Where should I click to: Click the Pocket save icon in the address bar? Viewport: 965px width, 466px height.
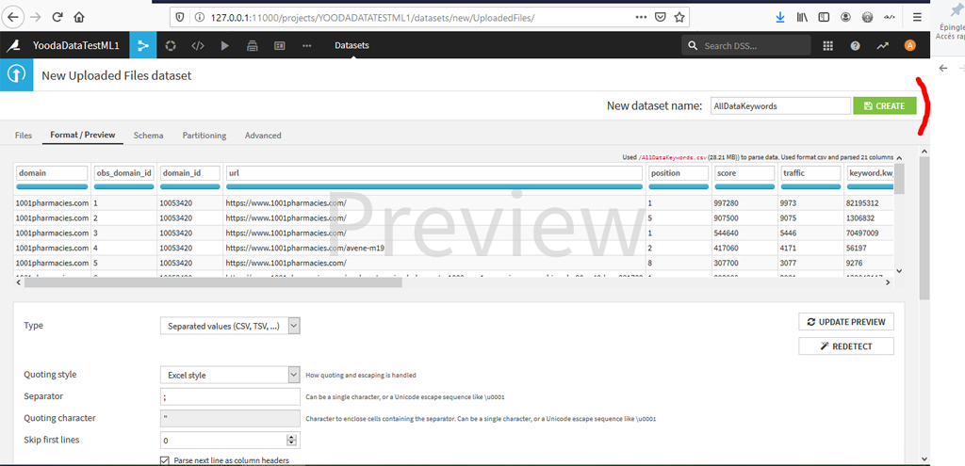(x=660, y=17)
